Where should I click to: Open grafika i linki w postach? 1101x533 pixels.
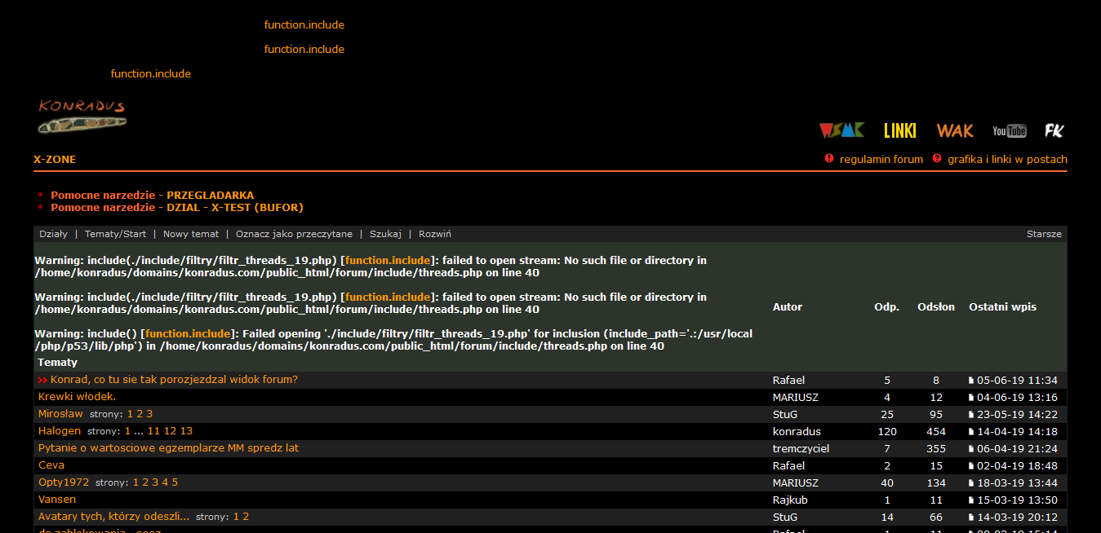click(1006, 160)
